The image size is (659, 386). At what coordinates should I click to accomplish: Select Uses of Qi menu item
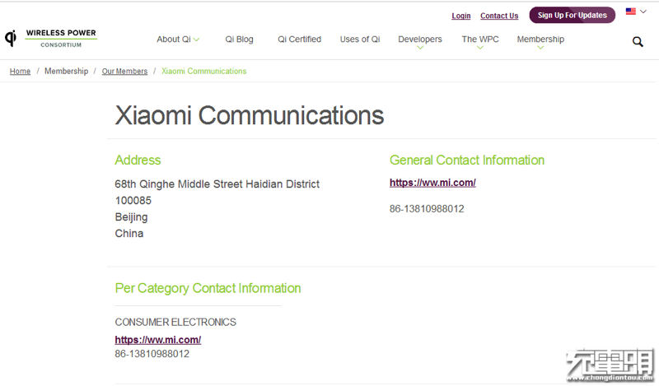coord(360,39)
